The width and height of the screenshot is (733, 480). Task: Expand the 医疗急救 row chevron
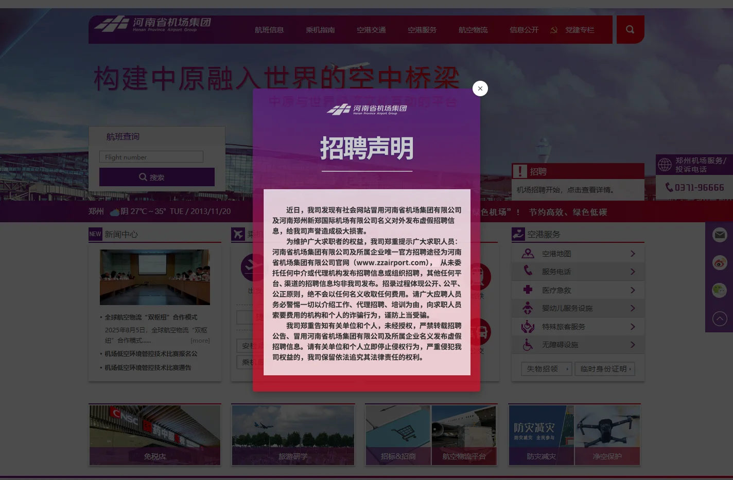[633, 290]
